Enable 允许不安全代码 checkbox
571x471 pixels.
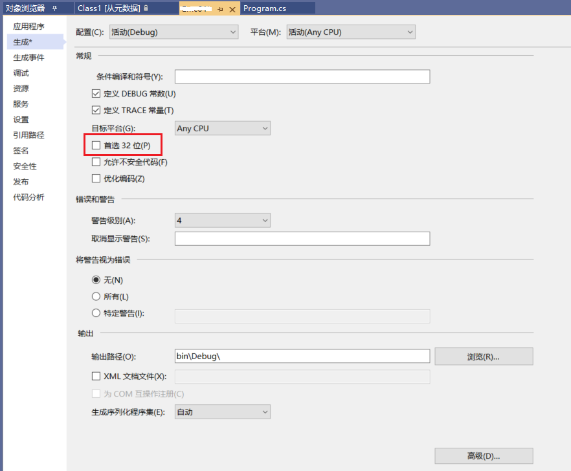coord(96,162)
